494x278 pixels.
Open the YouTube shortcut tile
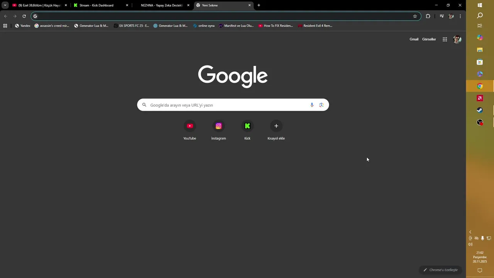coord(189,130)
